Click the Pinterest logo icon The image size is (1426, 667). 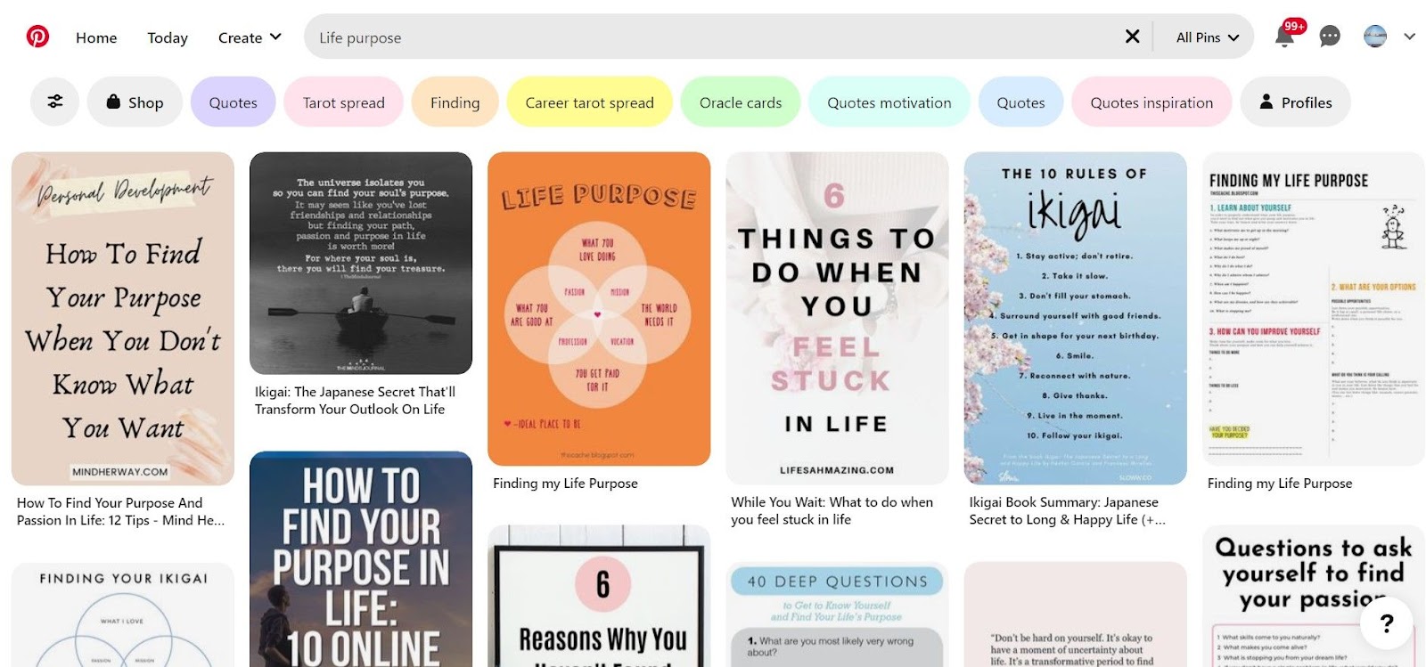pos(37,37)
